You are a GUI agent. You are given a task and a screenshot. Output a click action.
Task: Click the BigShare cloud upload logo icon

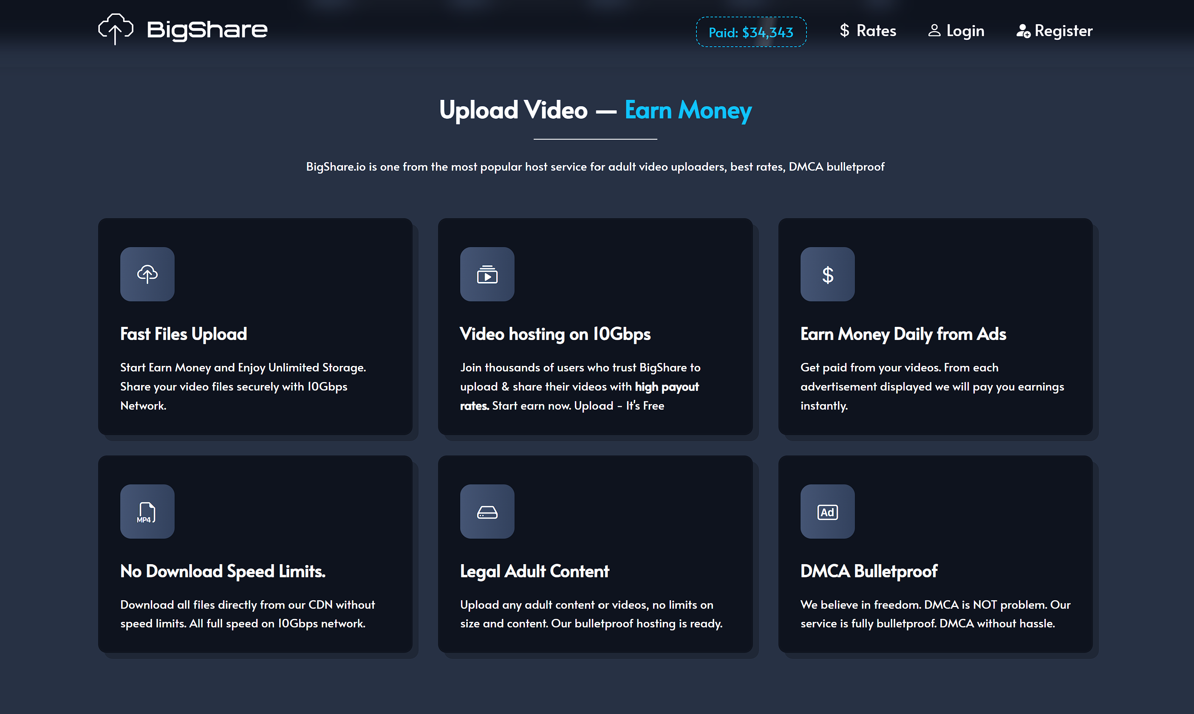point(116,29)
